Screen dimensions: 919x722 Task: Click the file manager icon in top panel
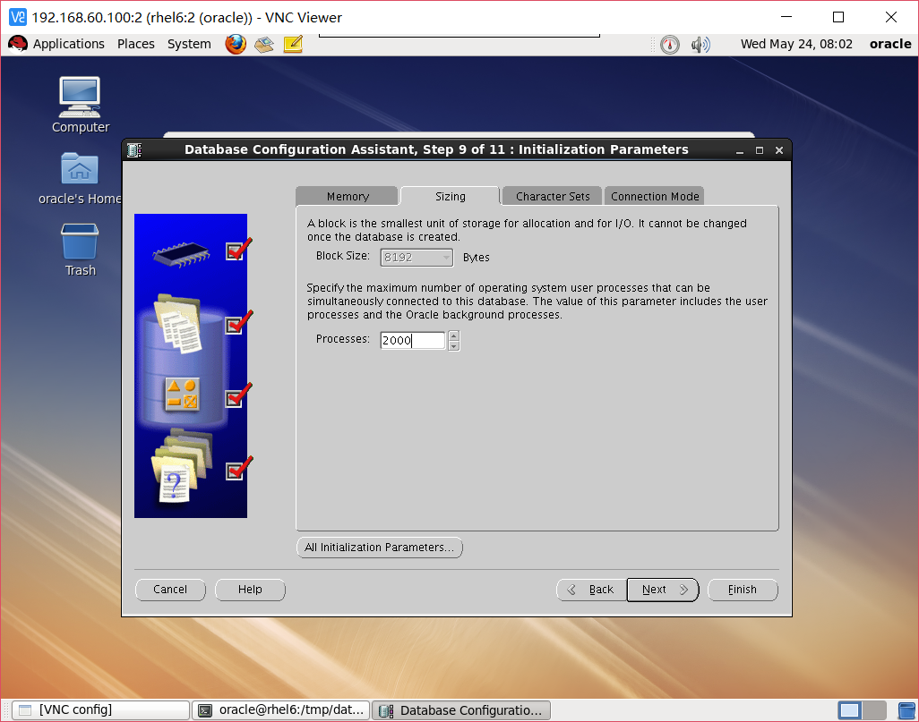coord(263,44)
